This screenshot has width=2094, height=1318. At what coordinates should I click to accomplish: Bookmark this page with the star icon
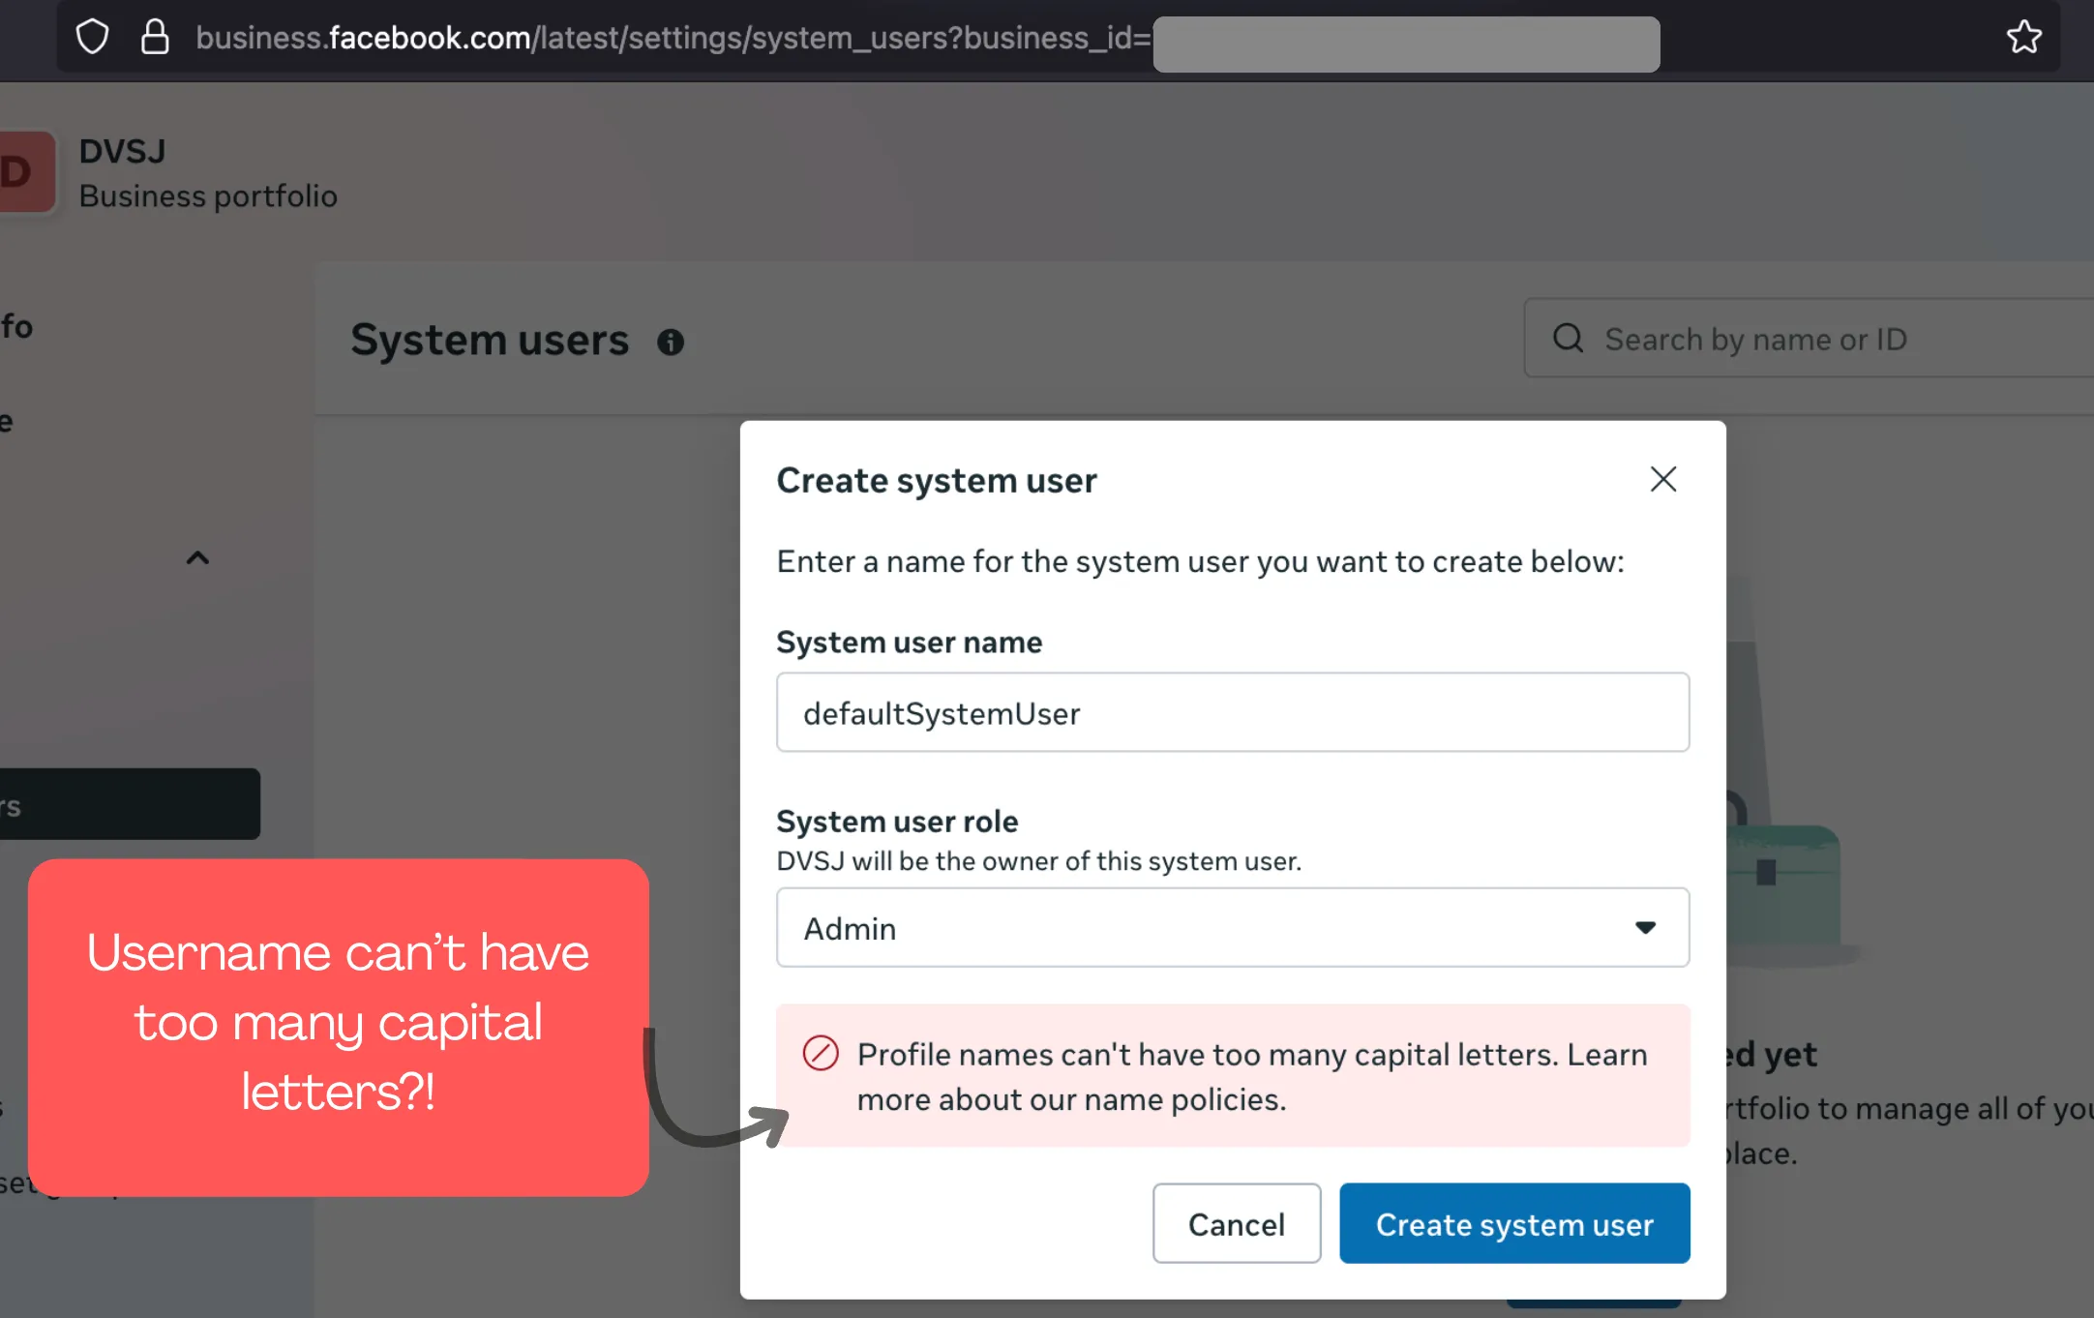pyautogui.click(x=2023, y=38)
